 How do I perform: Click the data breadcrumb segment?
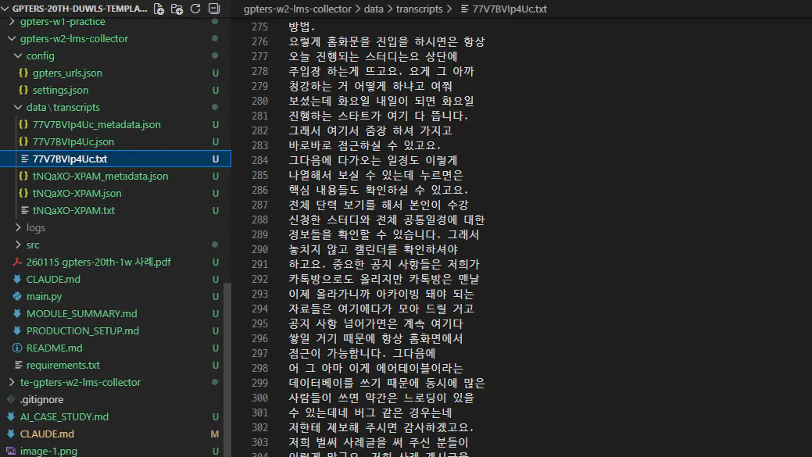[x=374, y=9]
